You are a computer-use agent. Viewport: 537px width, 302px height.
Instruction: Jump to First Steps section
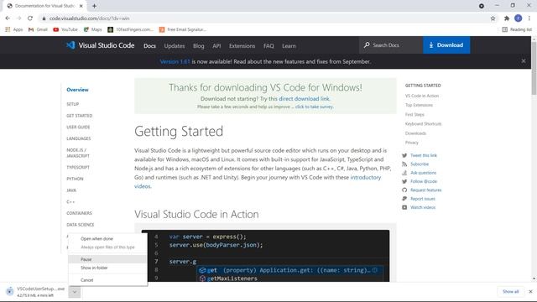click(x=414, y=114)
